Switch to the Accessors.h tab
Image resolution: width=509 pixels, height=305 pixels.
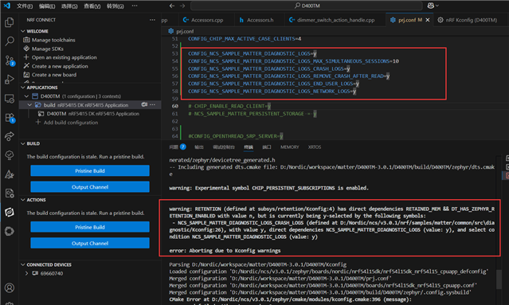[260, 20]
